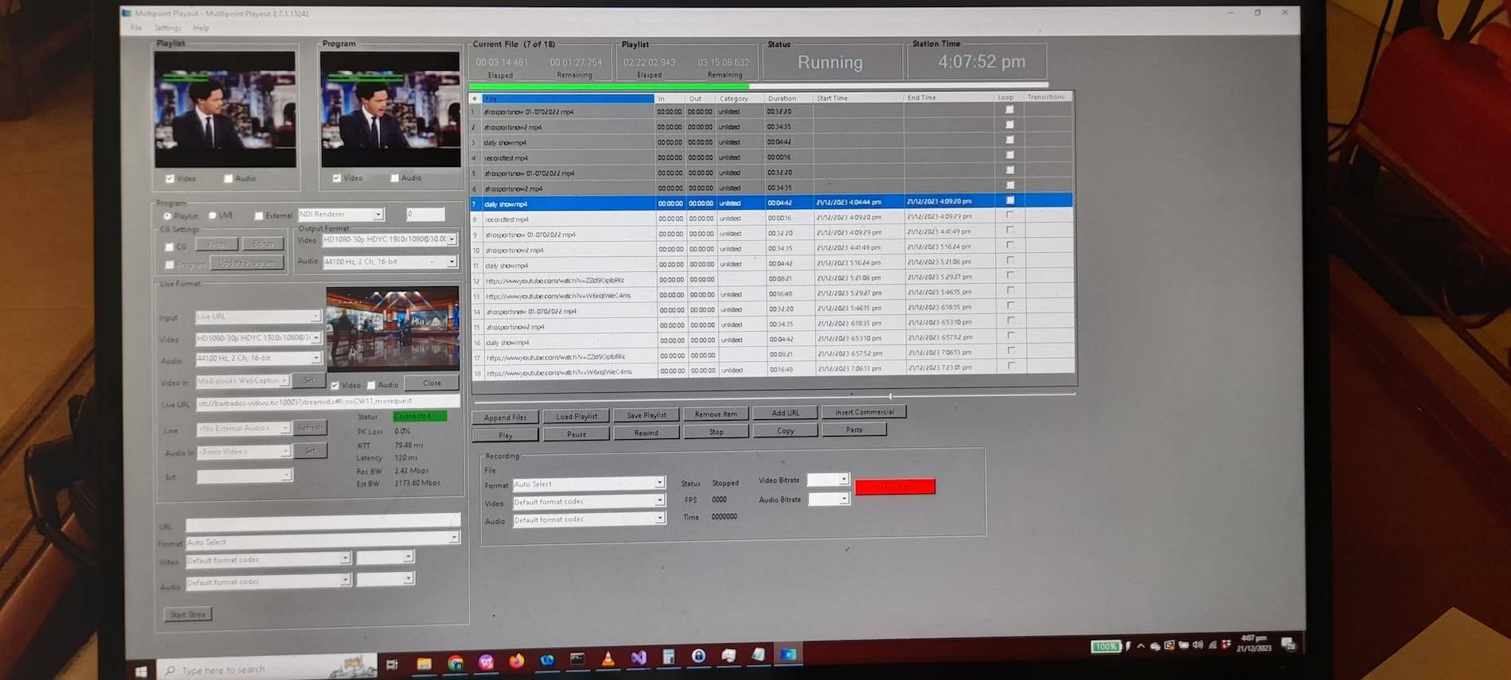Open File Explorer from the taskbar
The width and height of the screenshot is (1511, 680).
coord(424,663)
